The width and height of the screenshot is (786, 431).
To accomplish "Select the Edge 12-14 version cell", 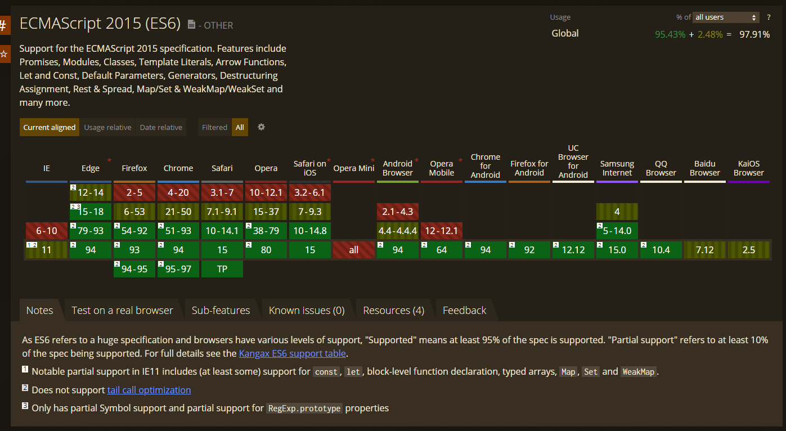I will click(91, 192).
